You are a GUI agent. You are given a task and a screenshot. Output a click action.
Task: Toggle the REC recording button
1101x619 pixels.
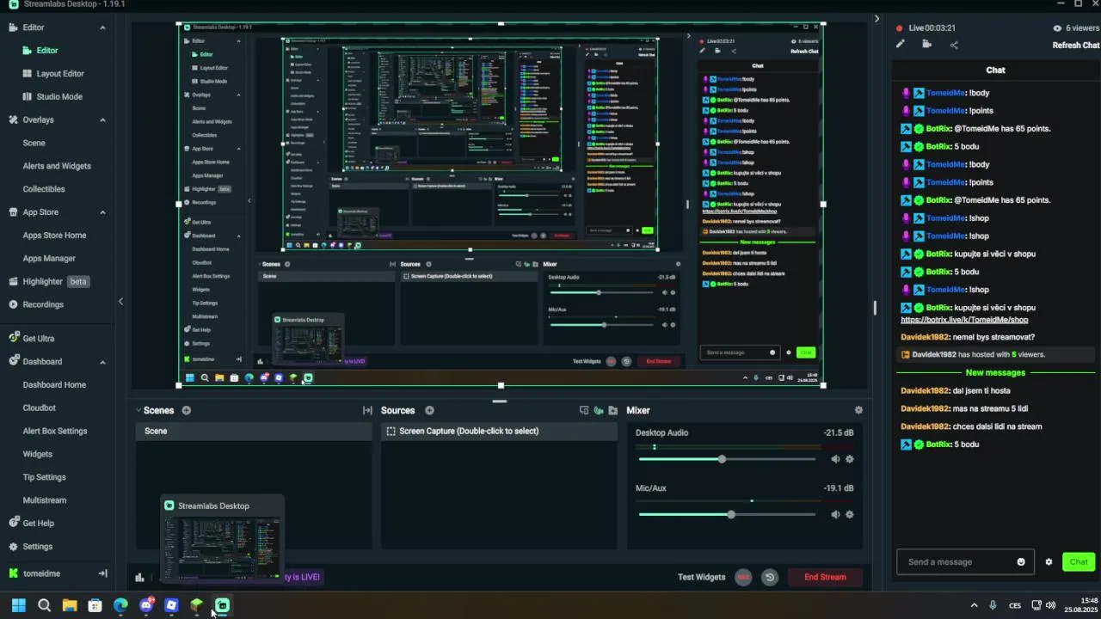(743, 578)
